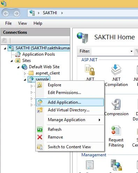Viewport: 138px width, 173px height.
Task: Choose Add Virtual Directory... from context menu
Action: (70, 110)
